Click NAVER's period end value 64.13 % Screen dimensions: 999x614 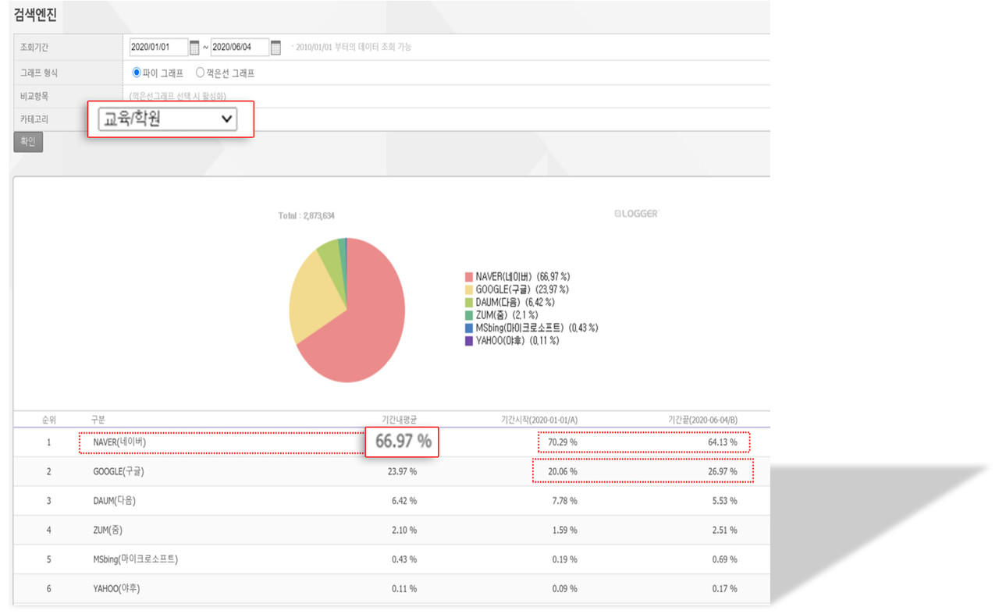coord(721,442)
